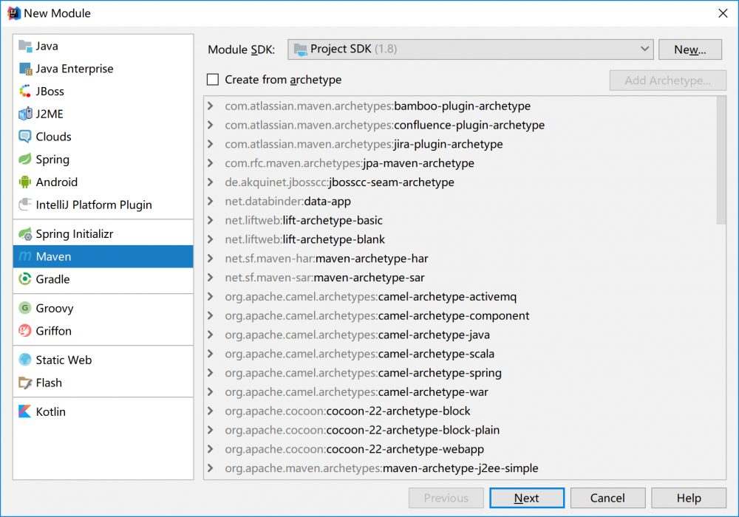Screen dimensions: 739x517
Task: Enable the Create from archetype checkbox
Action: (214, 80)
